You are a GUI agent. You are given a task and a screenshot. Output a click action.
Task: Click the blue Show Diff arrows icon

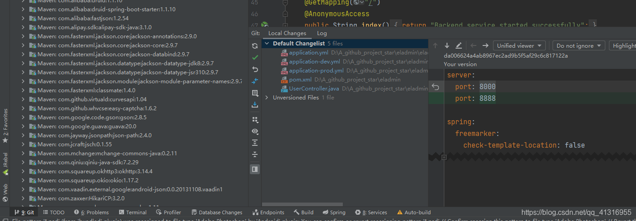pos(255,81)
